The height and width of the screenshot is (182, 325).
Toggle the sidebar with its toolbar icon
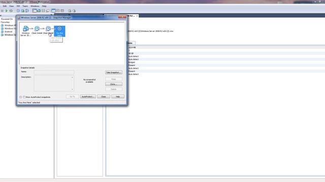pyautogui.click(x=35, y=11)
